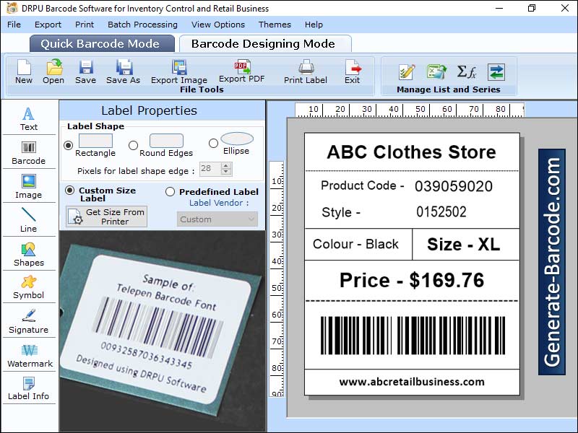Select the Barcode tool
This screenshot has width=578, height=433.
(28, 152)
